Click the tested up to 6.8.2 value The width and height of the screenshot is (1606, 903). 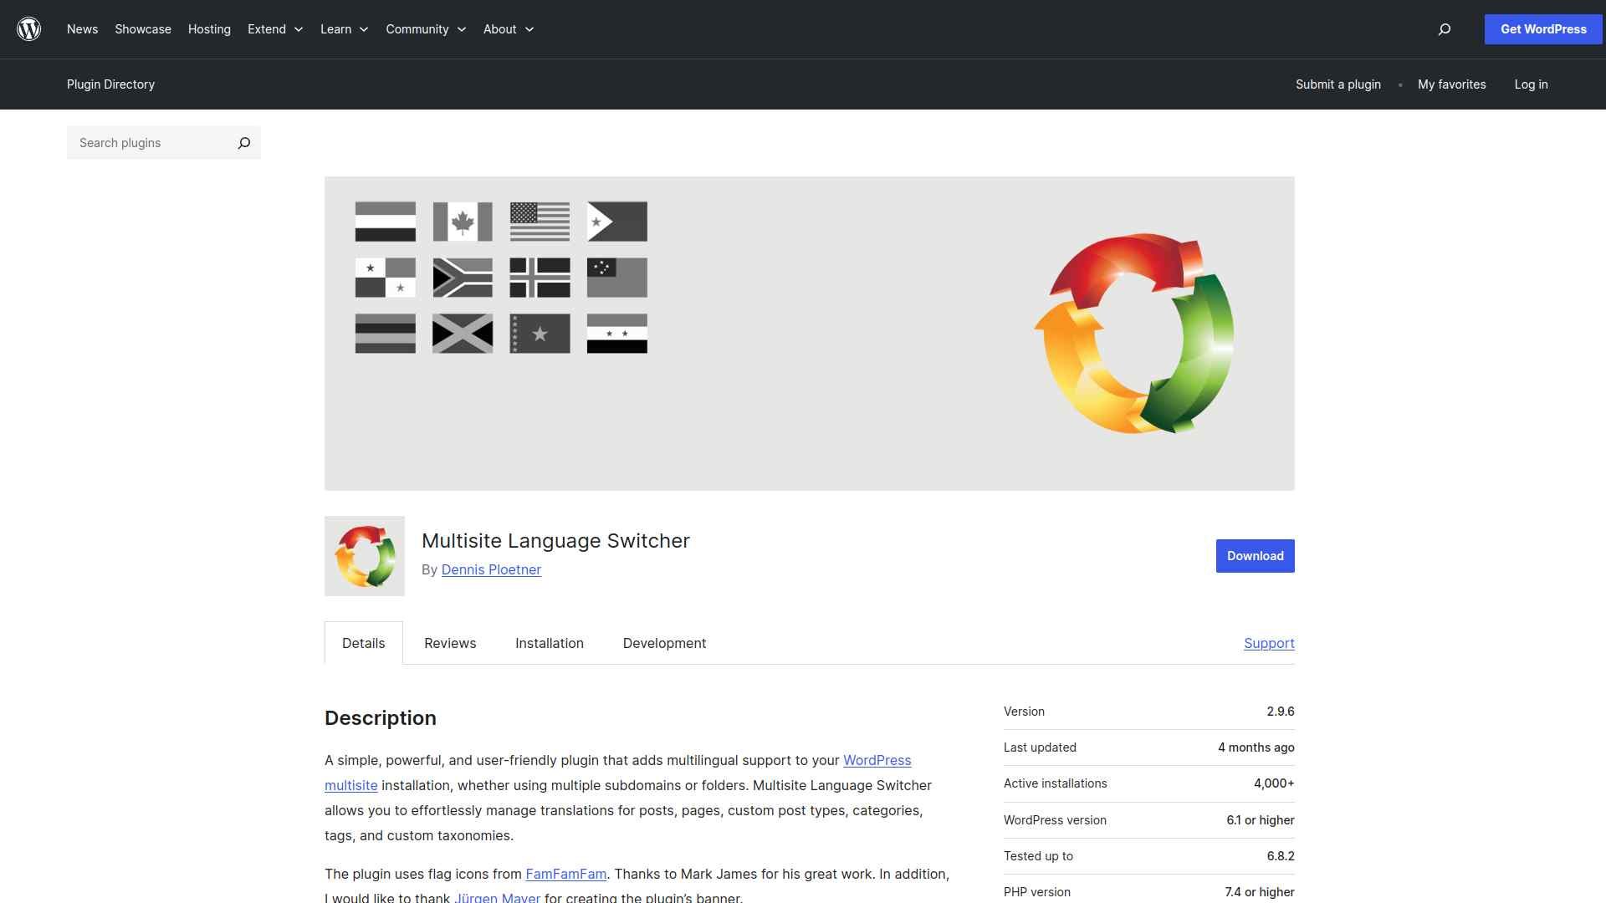pos(1281,856)
